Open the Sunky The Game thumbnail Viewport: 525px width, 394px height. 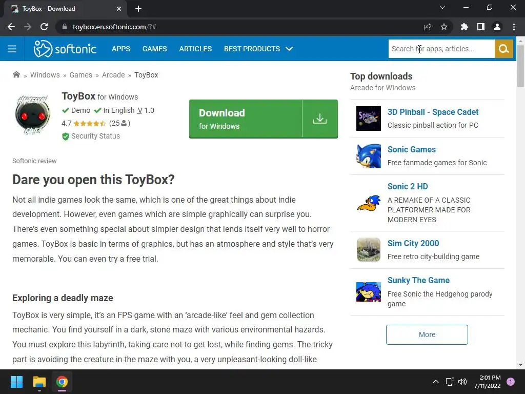(x=368, y=292)
